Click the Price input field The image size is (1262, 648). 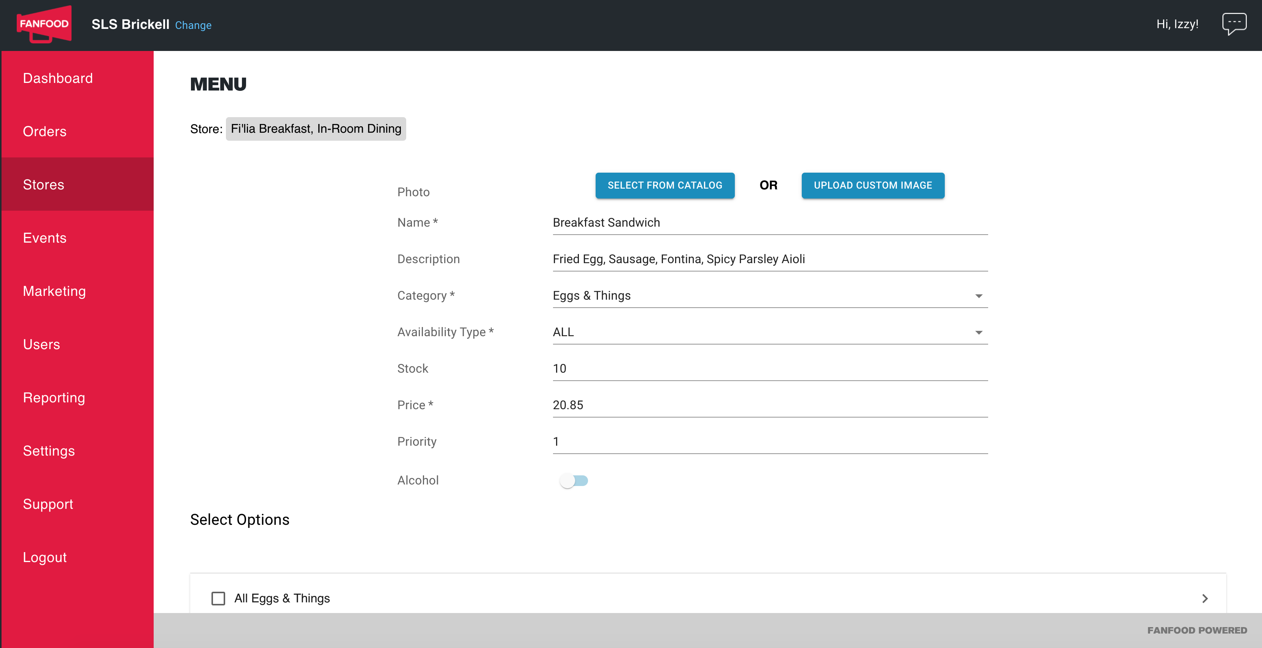[x=770, y=405]
